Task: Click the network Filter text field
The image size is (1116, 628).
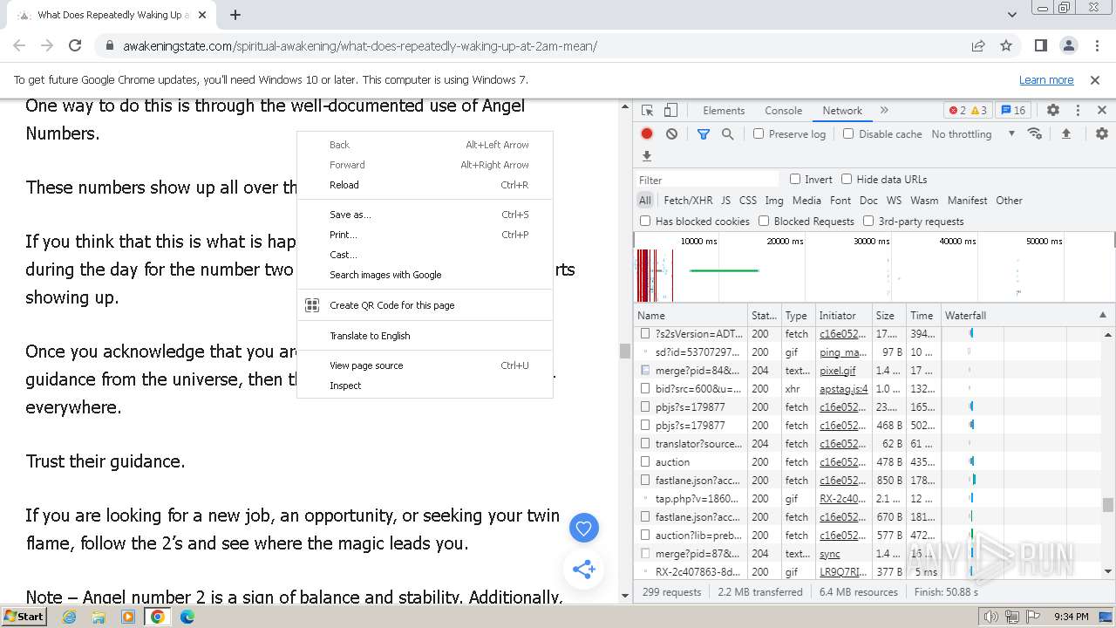Action: [707, 180]
